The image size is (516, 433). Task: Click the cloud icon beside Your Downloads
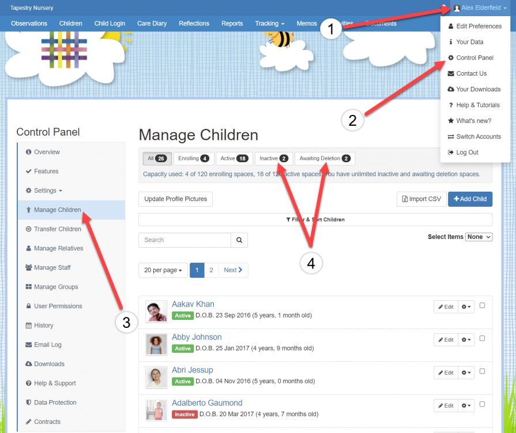[x=451, y=89]
